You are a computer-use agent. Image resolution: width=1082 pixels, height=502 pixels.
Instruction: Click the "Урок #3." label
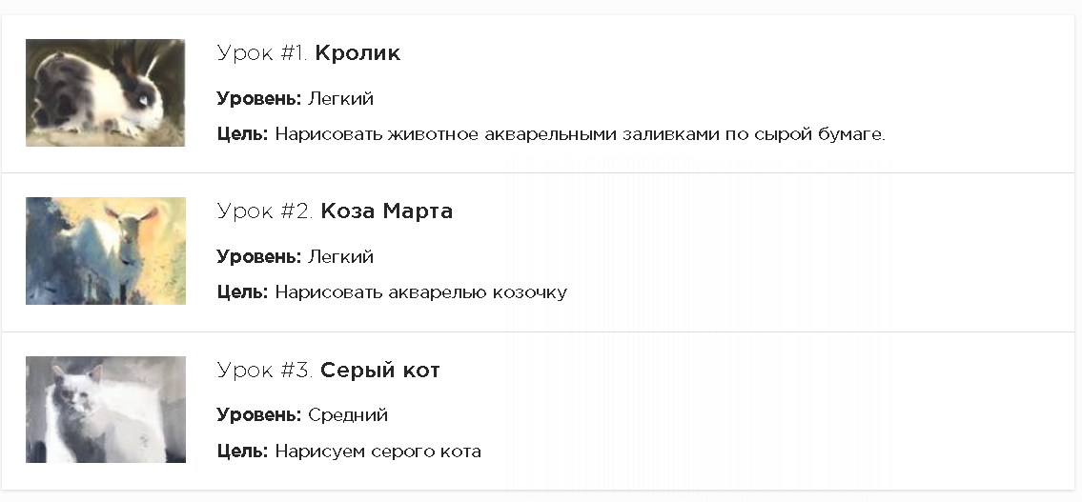click(265, 371)
